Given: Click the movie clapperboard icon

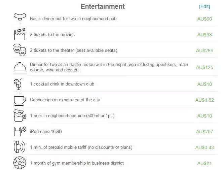Looking at the screenshot, I should (20, 34).
